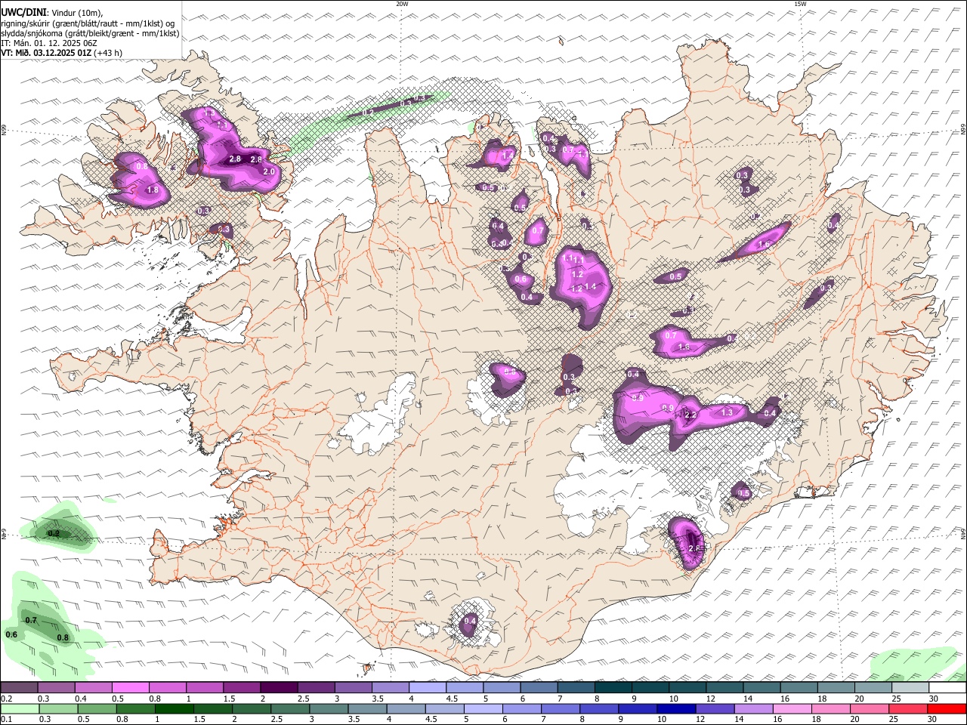
Task: Pick dark teal snow swatch between 8 and 9
Action: pyautogui.click(x=613, y=688)
